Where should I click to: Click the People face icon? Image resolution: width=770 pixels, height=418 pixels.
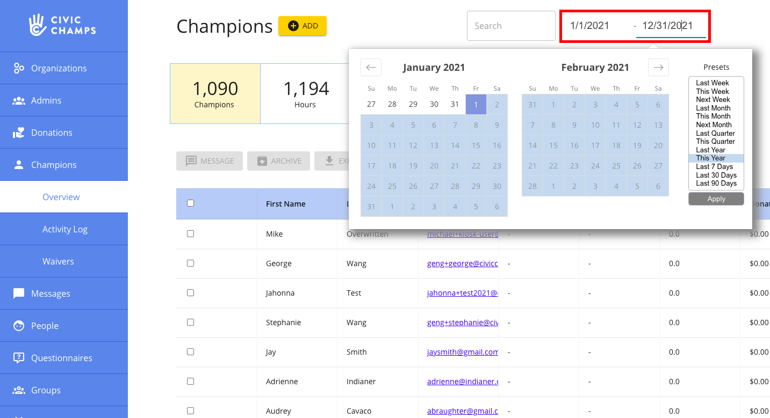point(19,326)
